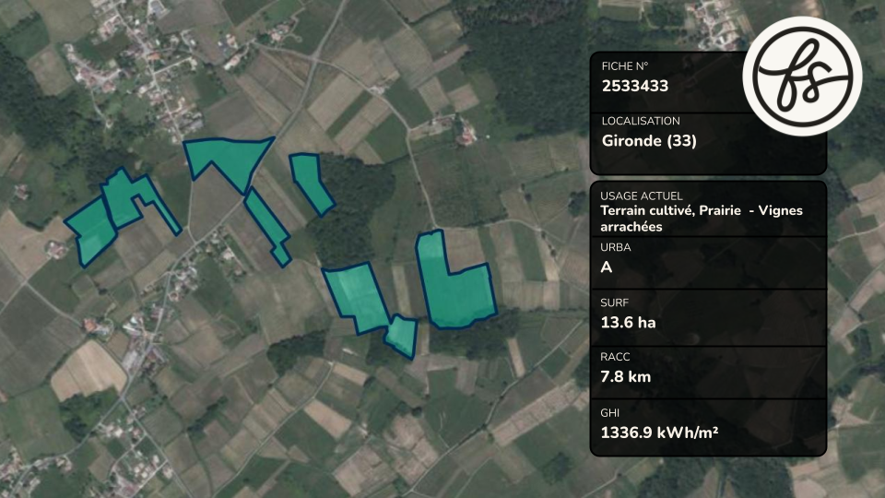Select the URBA zone value A
Screen dimensions: 885x498
607,267
